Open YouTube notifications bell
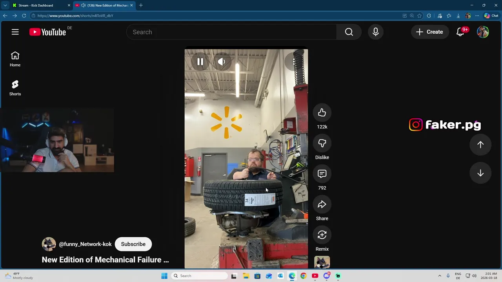The width and height of the screenshot is (502, 282). click(x=461, y=32)
